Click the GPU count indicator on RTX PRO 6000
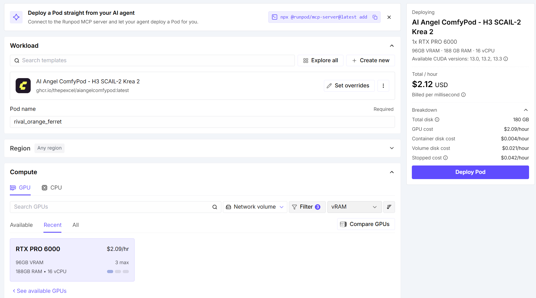Screen dimensions: 536x298 118,271
